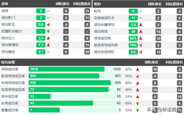Click the 同位置排名 column header under 进攻

pyautogui.click(x=82, y=4)
